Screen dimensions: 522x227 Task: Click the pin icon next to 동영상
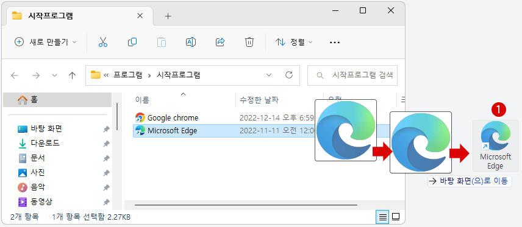coord(106,202)
